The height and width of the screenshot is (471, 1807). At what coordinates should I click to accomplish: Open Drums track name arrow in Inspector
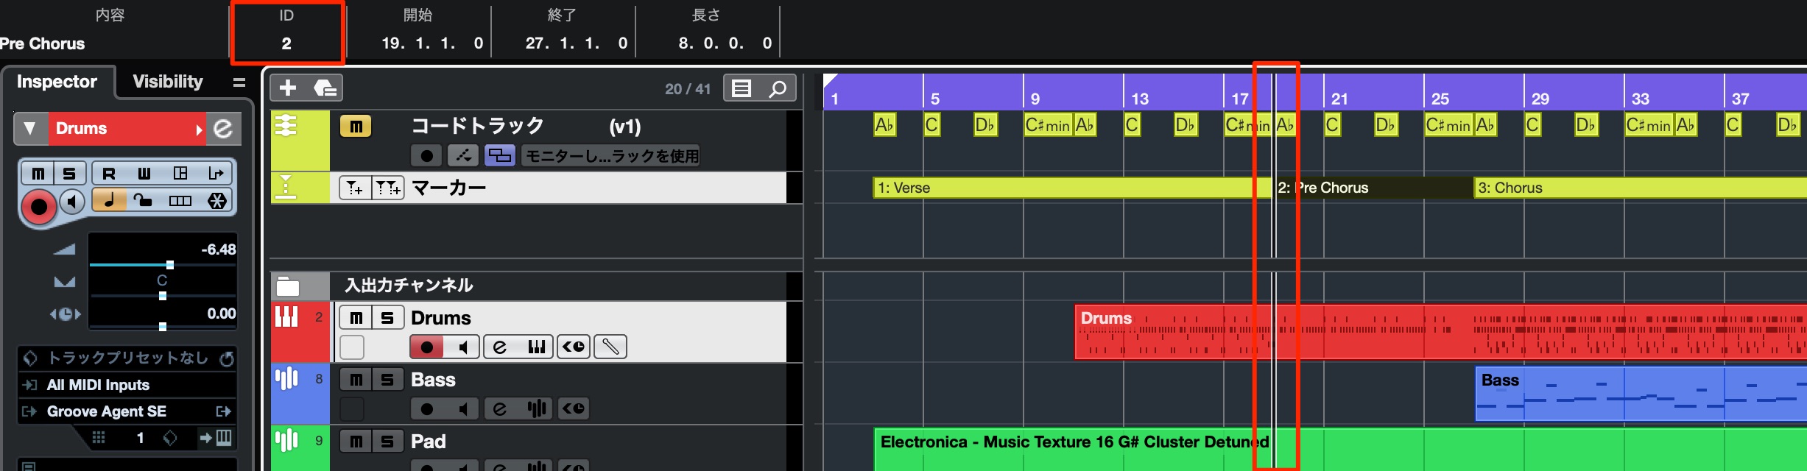[x=199, y=130]
